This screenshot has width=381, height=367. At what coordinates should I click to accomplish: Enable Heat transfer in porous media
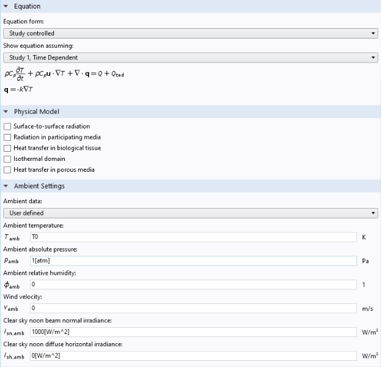(x=7, y=169)
